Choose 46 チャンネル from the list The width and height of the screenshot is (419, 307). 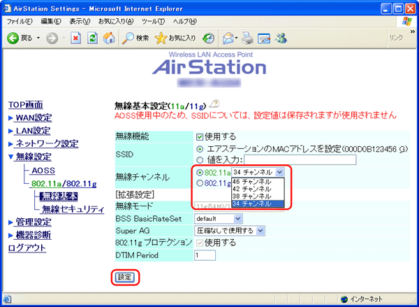(258, 182)
